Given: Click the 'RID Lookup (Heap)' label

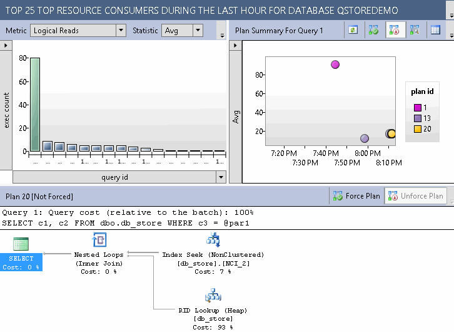Looking at the screenshot, I should pos(213,310).
